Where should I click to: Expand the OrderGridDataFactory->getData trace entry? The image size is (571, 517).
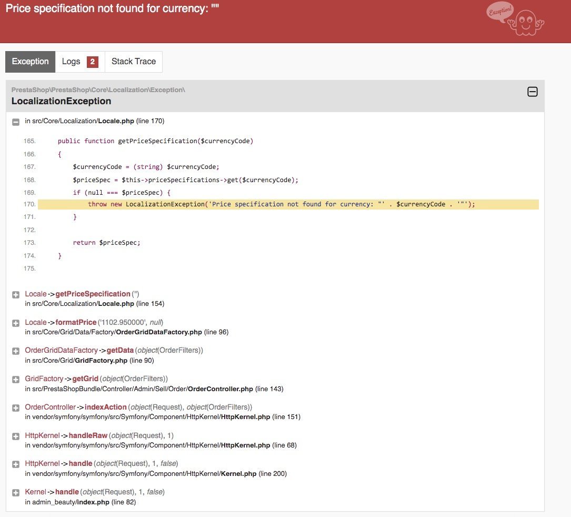coord(16,351)
